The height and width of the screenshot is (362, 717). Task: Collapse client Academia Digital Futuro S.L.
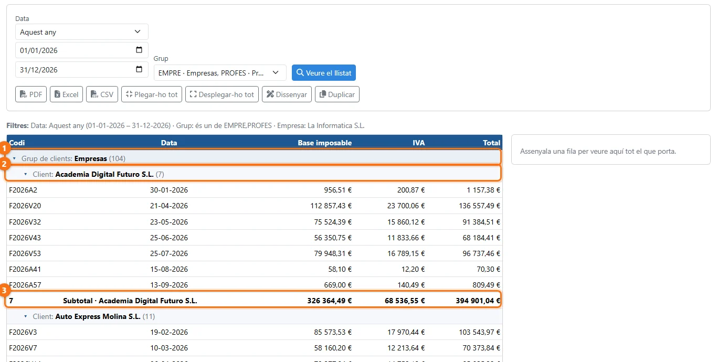[26, 174]
